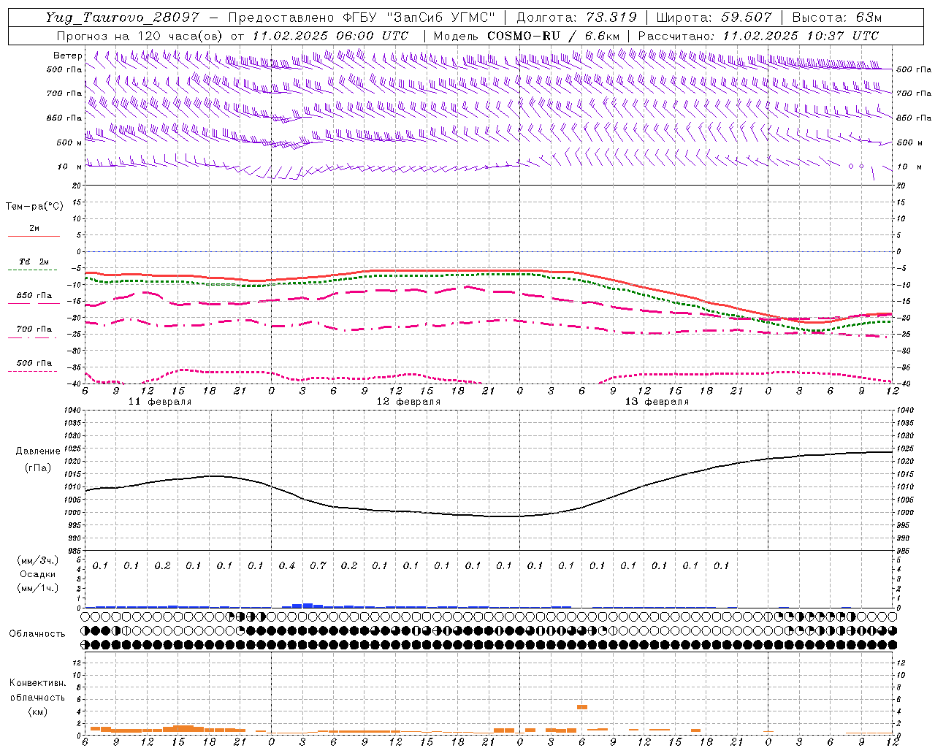Click the Td 2м dew point legend entry
Image resolution: width=935 pixels, height=748 pixels.
(x=34, y=262)
